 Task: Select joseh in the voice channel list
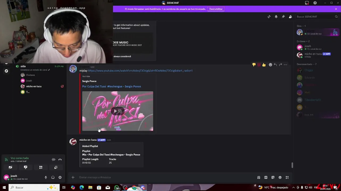29,81
